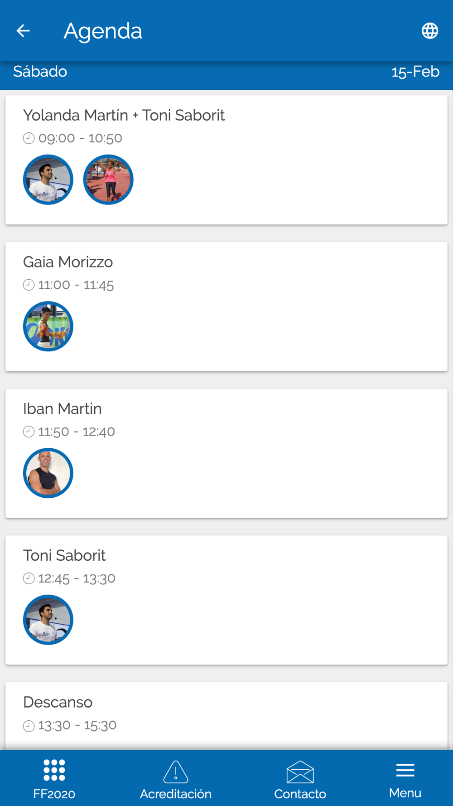Image resolution: width=453 pixels, height=806 pixels.
Task: Tap the FF2020 grid icon
Action: 54,770
